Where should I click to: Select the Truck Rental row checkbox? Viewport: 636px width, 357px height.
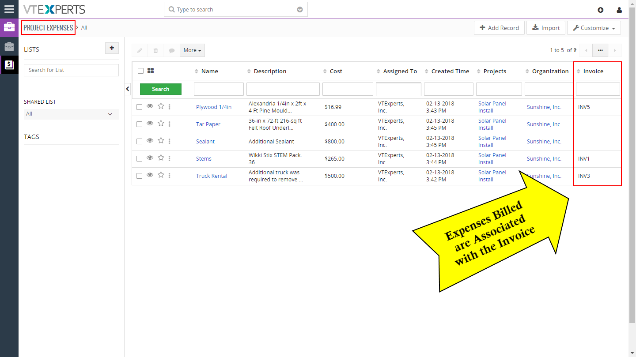pyautogui.click(x=139, y=176)
